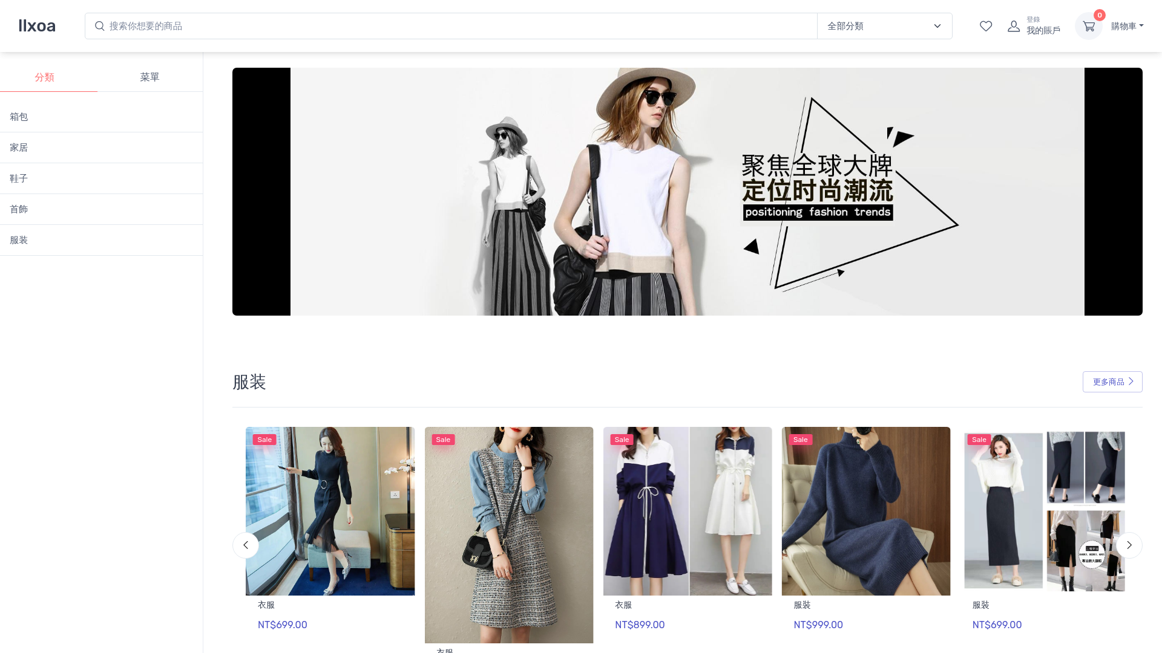Click the 衣服 title above NT$899.00
This screenshot has height=653, width=1162.
pyautogui.click(x=623, y=605)
